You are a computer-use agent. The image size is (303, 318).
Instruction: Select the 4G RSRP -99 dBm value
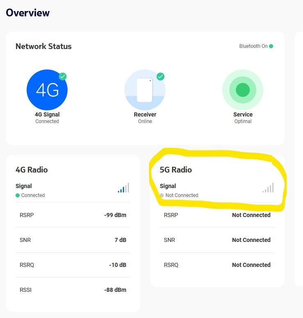[x=115, y=215]
